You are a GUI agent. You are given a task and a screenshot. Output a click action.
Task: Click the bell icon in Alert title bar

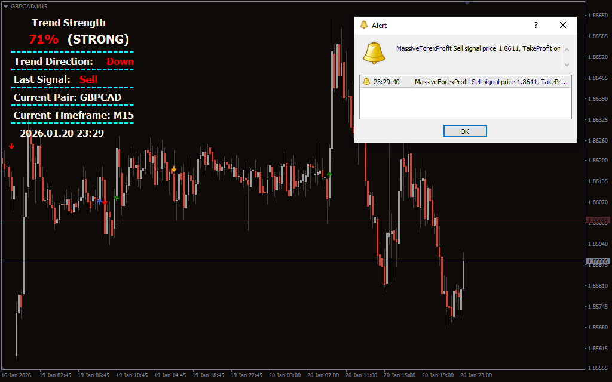[363, 25]
